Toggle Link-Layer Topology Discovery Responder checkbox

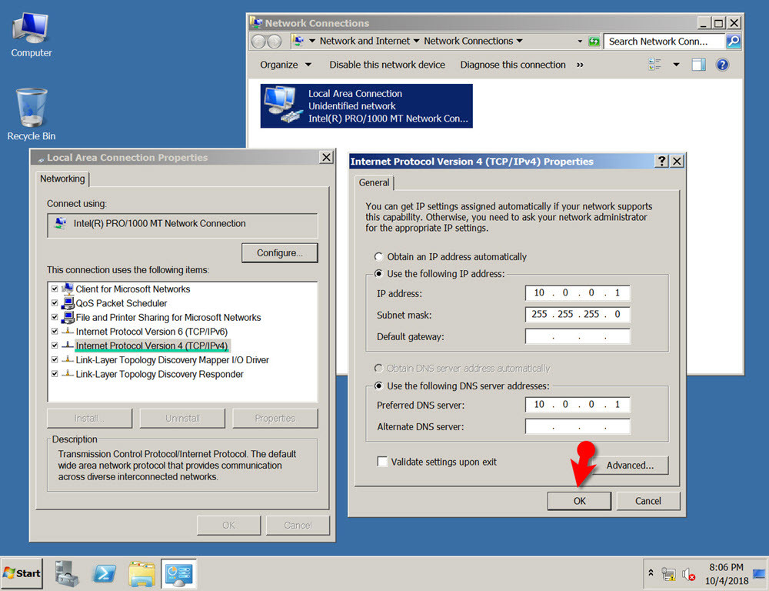(55, 375)
